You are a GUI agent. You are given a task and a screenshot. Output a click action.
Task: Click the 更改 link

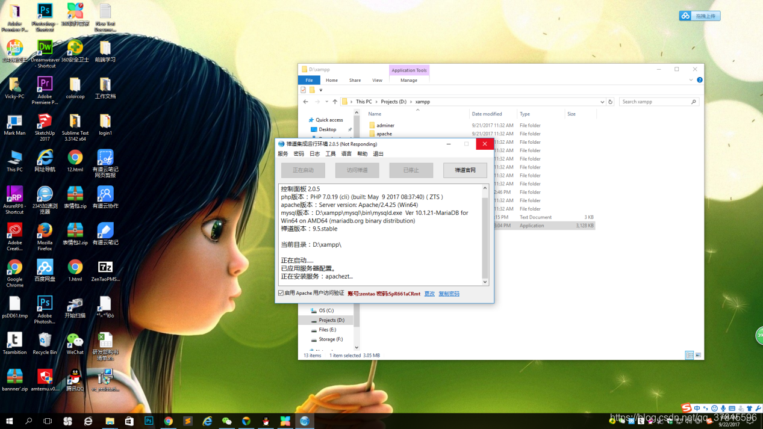[429, 294]
